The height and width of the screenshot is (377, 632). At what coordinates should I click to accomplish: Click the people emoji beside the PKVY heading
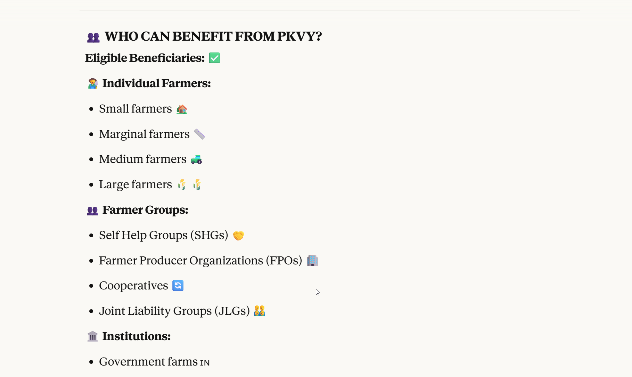coord(93,37)
